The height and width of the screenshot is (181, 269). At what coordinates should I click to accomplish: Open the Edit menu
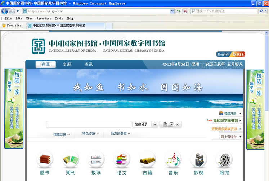[x=19, y=18]
